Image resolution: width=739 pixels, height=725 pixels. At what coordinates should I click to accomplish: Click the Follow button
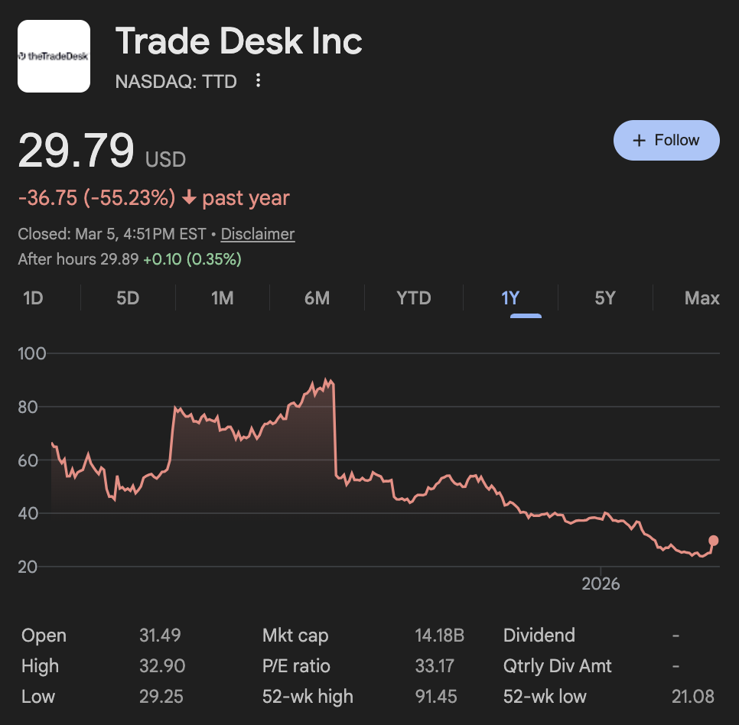pos(666,140)
